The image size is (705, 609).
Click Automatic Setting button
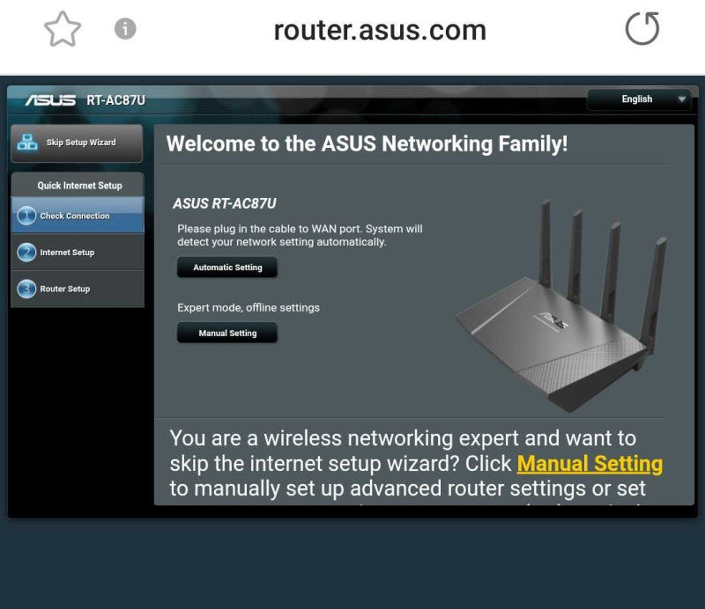[x=227, y=268]
